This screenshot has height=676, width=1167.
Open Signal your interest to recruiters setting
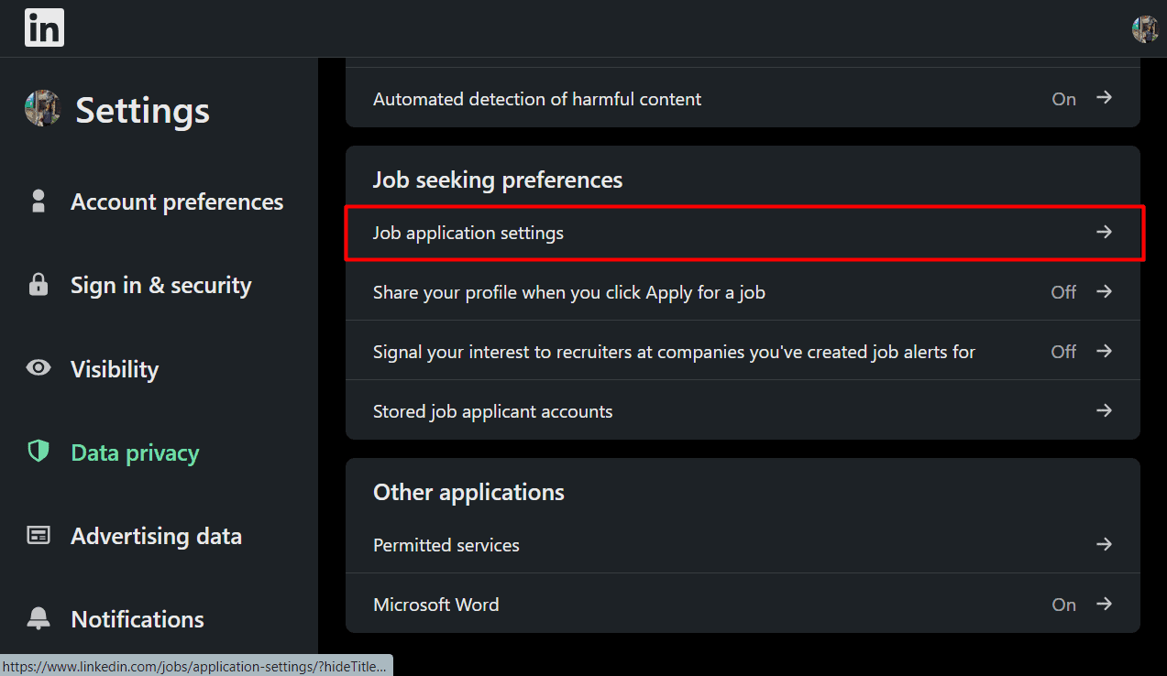[743, 352]
